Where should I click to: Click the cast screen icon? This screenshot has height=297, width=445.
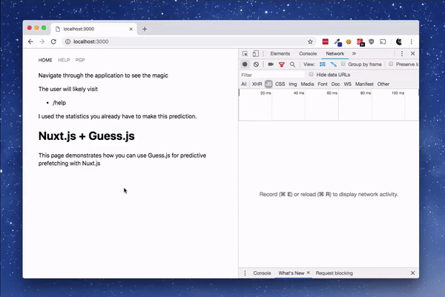coord(383,41)
